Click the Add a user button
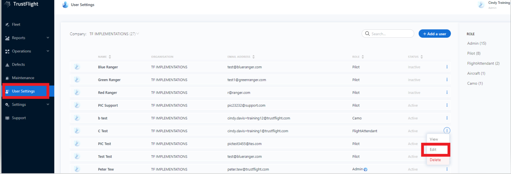 [x=434, y=34]
